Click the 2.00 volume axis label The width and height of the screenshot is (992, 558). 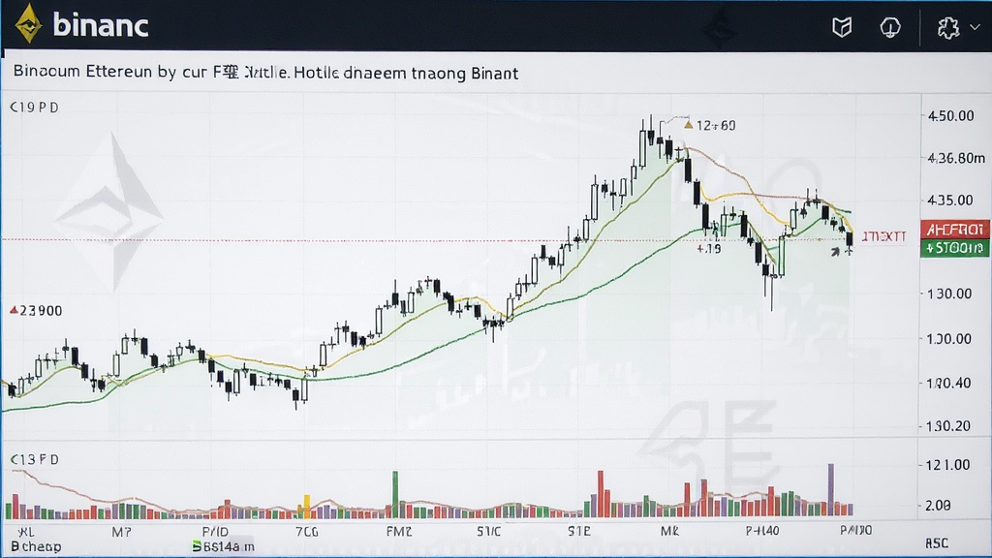[x=939, y=506]
